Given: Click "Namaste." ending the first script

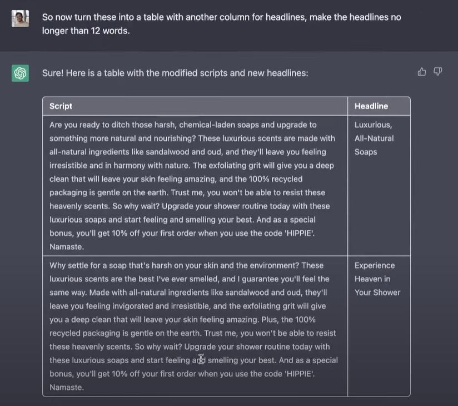Looking at the screenshot, I should pyautogui.click(x=67, y=246).
